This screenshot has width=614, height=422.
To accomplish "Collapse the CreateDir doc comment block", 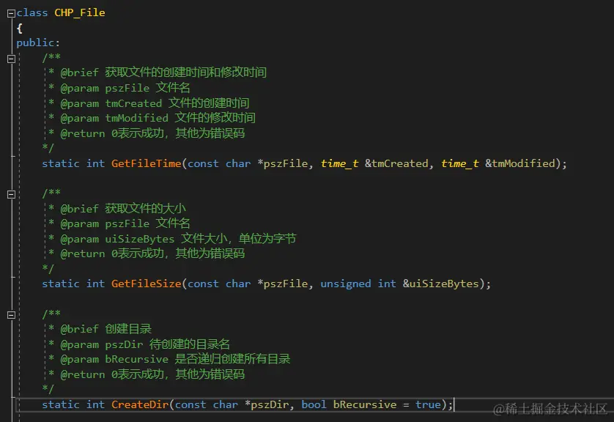I will 11,315.
